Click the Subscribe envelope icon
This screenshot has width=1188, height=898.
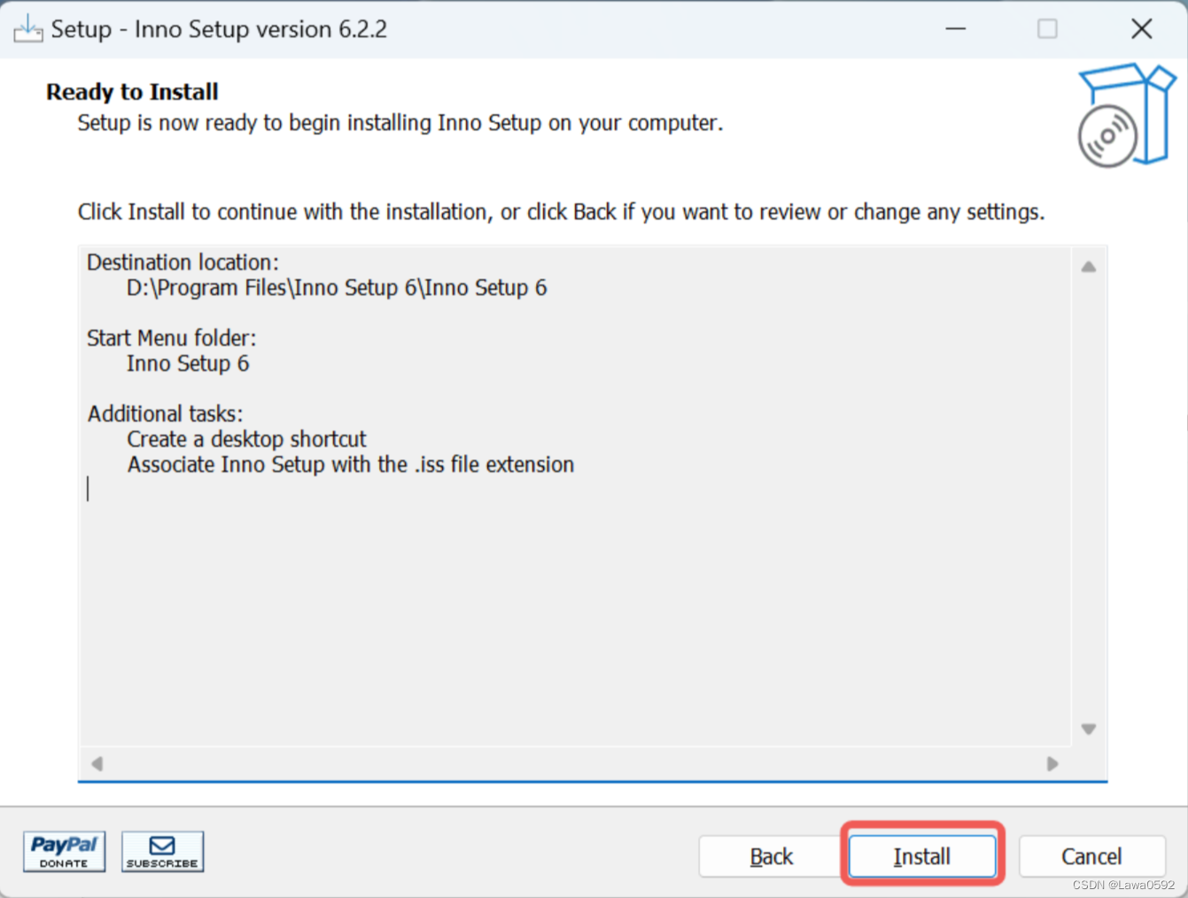coord(162,851)
